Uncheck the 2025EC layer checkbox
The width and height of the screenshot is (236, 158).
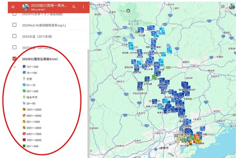pos(14,59)
